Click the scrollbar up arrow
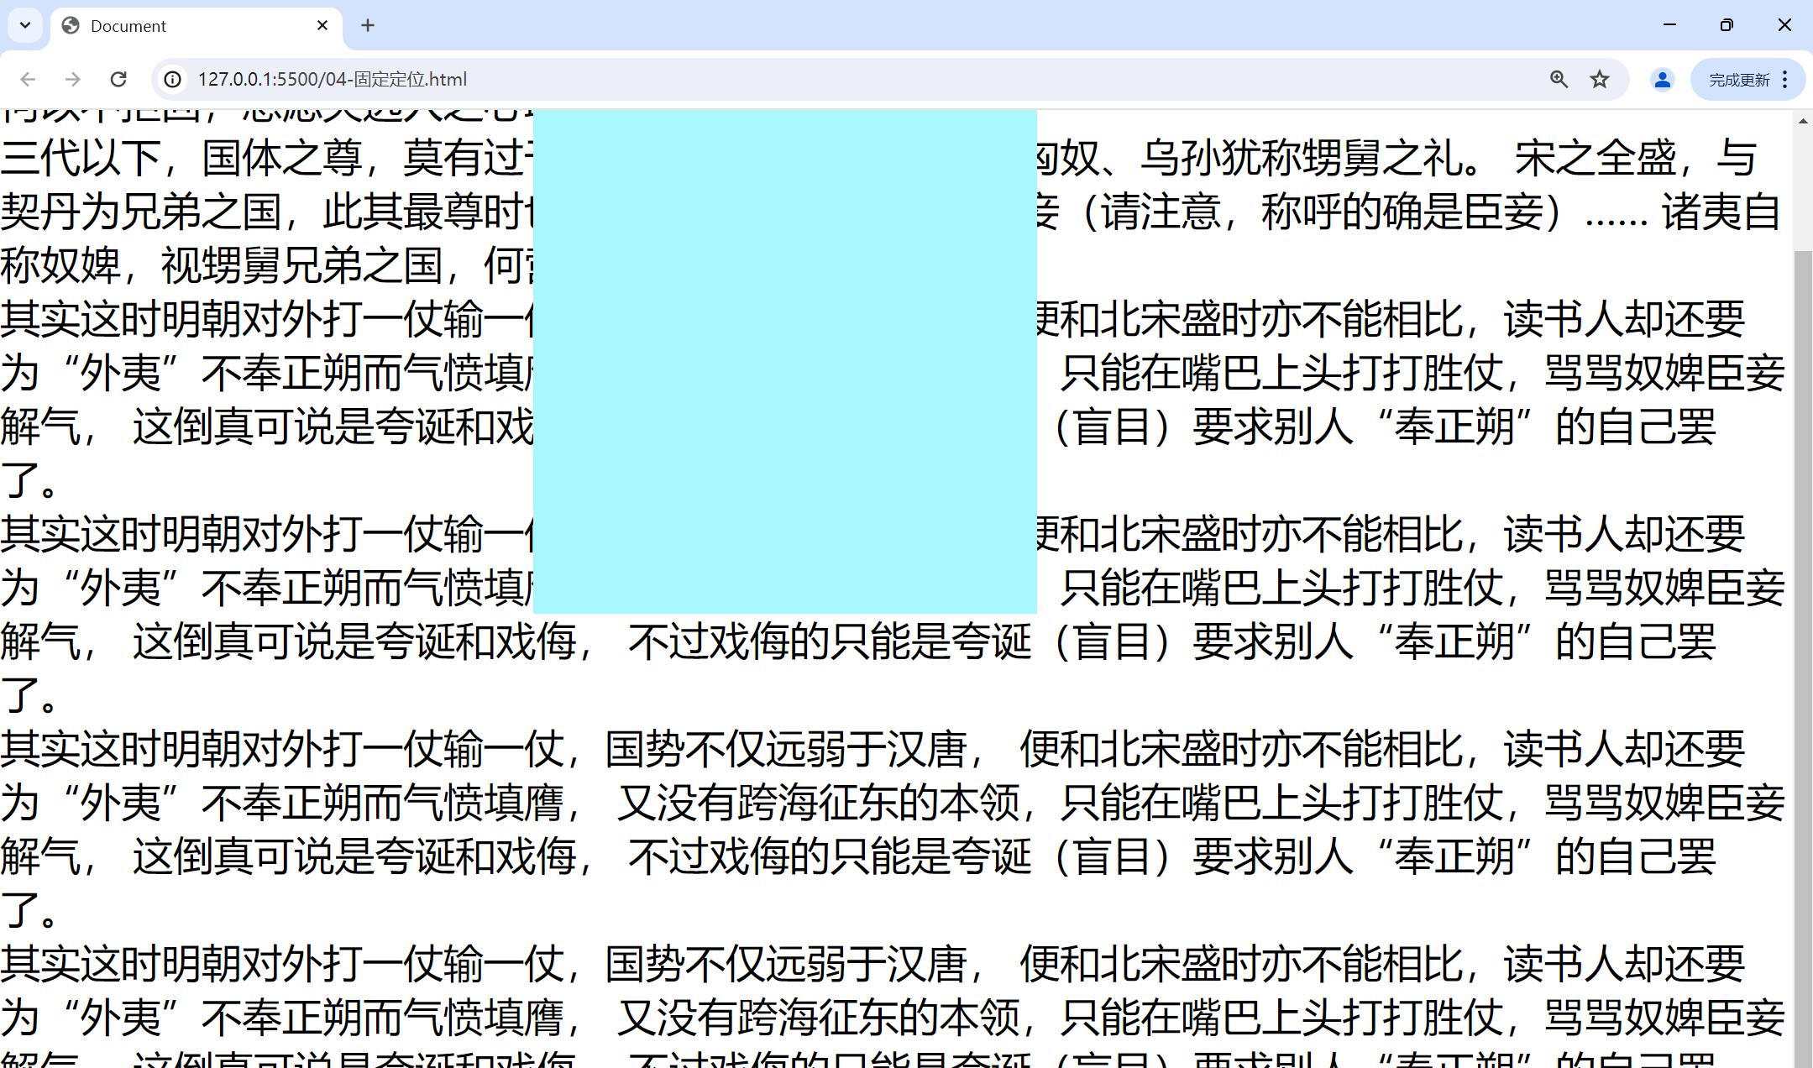This screenshot has width=1813, height=1068. pos(1803,121)
